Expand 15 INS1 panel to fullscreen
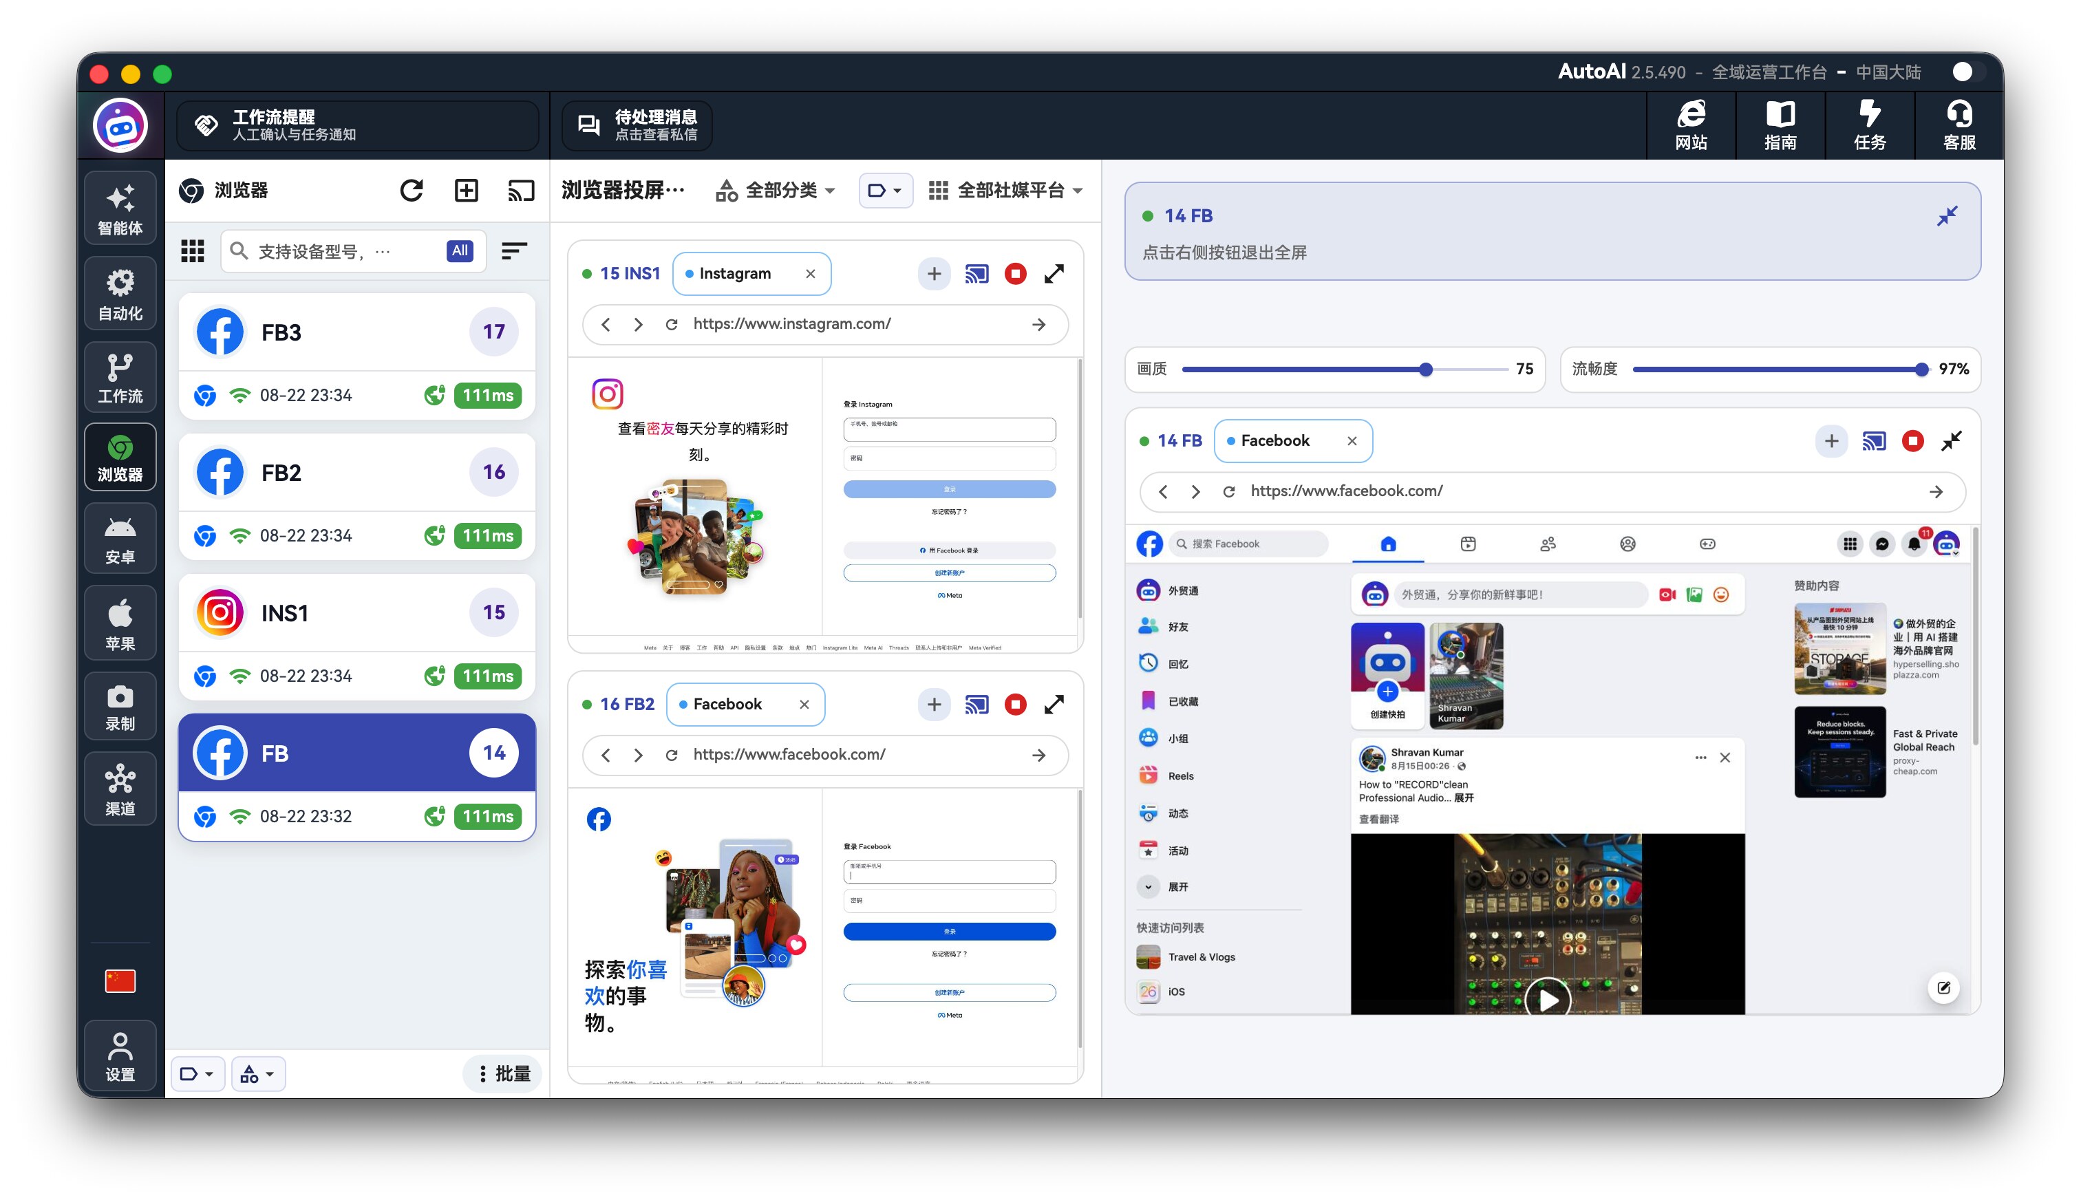This screenshot has width=2081, height=1200. coord(1054,274)
